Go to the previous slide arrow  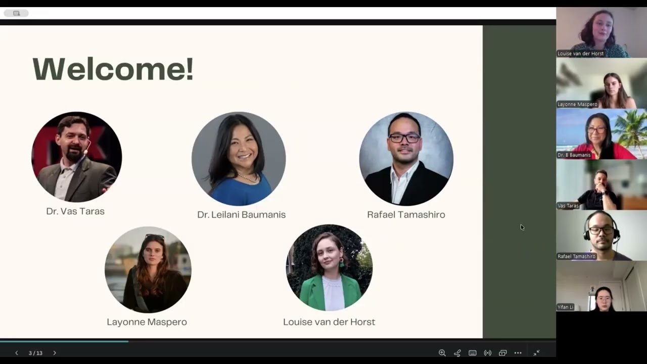click(x=16, y=353)
